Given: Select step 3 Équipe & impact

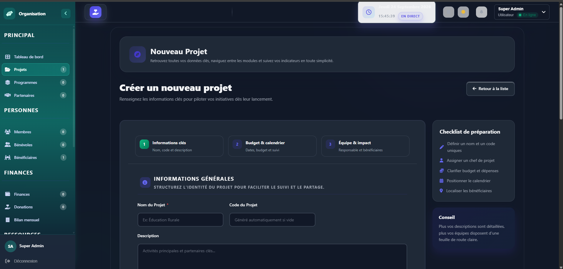Looking at the screenshot, I should tap(365, 146).
